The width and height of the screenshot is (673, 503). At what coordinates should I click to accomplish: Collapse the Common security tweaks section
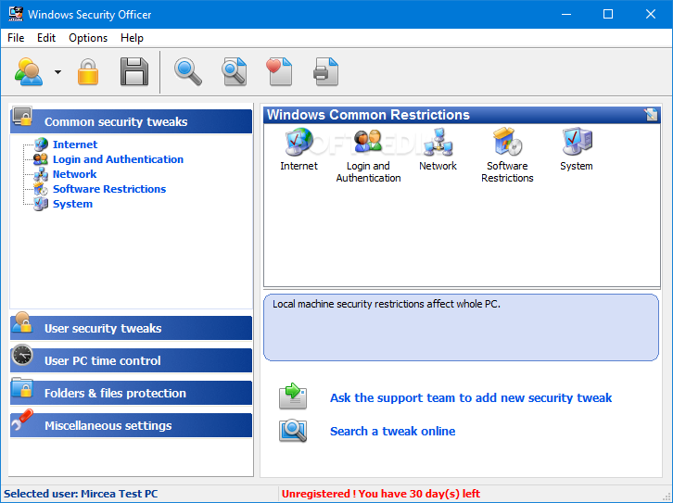(x=132, y=121)
